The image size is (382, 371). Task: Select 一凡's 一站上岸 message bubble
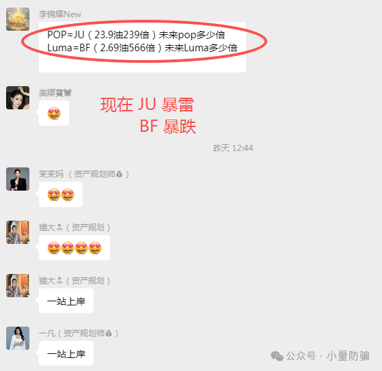(x=66, y=353)
